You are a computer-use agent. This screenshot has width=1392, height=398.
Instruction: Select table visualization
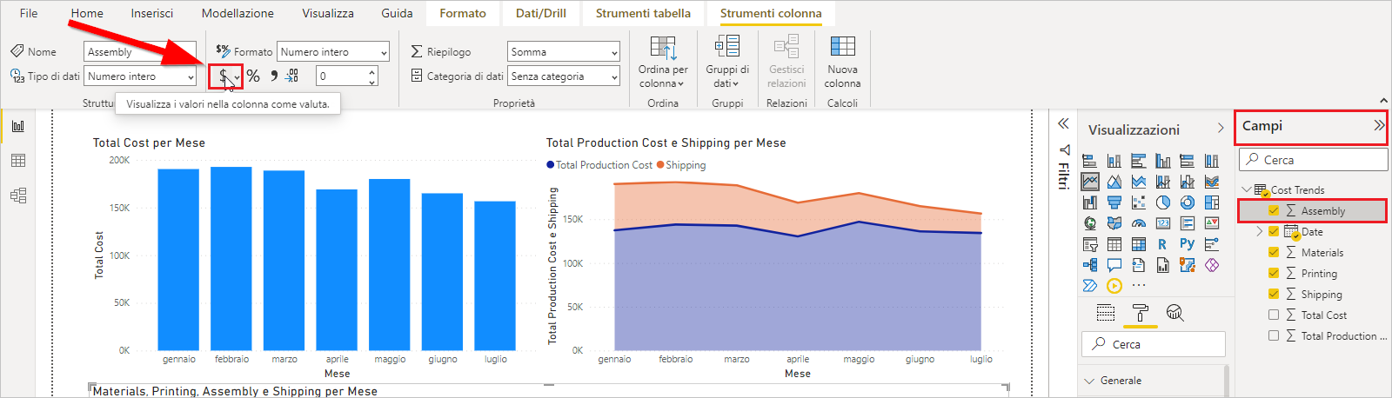point(1114,244)
